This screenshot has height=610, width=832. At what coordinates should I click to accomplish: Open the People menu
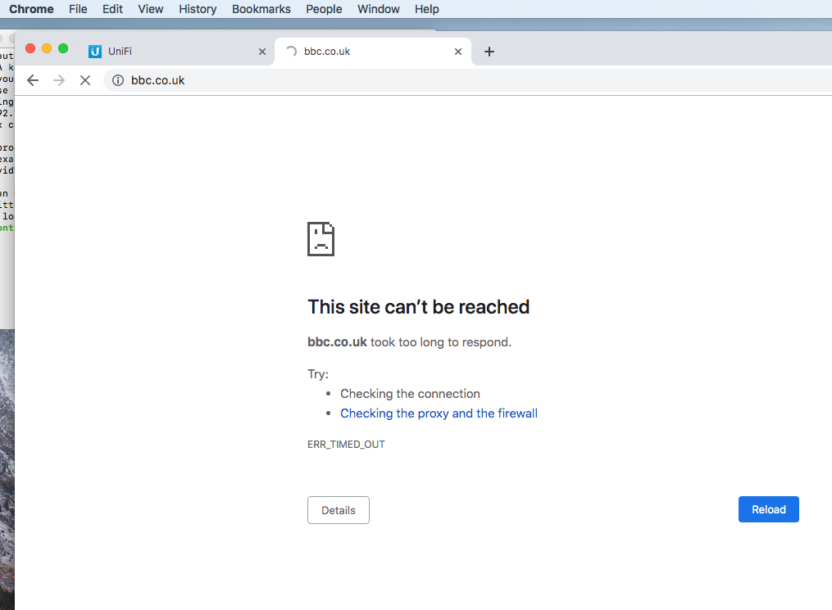[324, 9]
